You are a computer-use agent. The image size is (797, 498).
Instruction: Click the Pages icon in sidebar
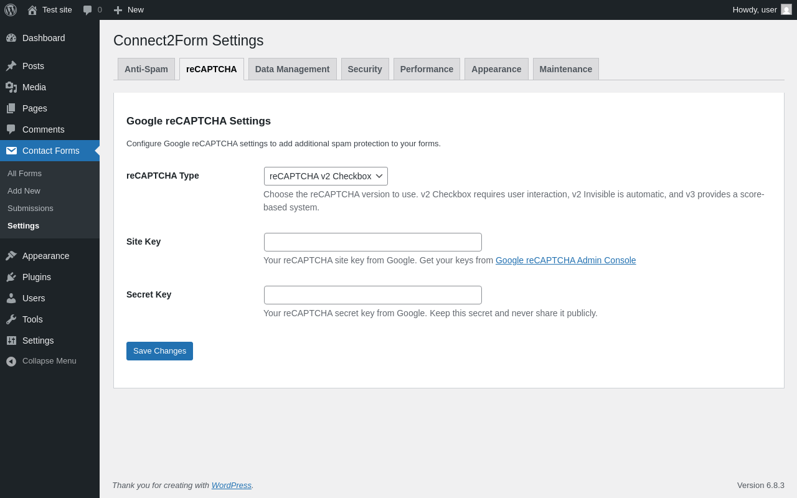pyautogui.click(x=11, y=108)
